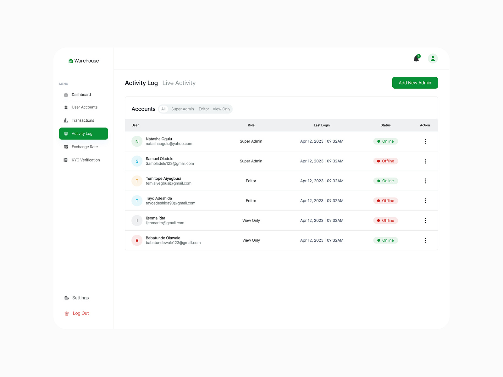Click Ijeoma Rita's View Only role cell

(x=251, y=221)
